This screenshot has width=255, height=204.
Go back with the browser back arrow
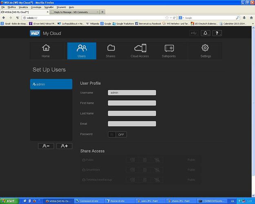click(x=4, y=18)
